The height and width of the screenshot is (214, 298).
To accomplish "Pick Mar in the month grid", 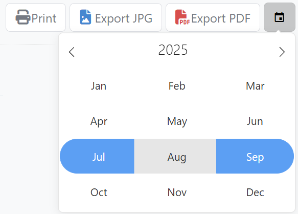I will [255, 86].
